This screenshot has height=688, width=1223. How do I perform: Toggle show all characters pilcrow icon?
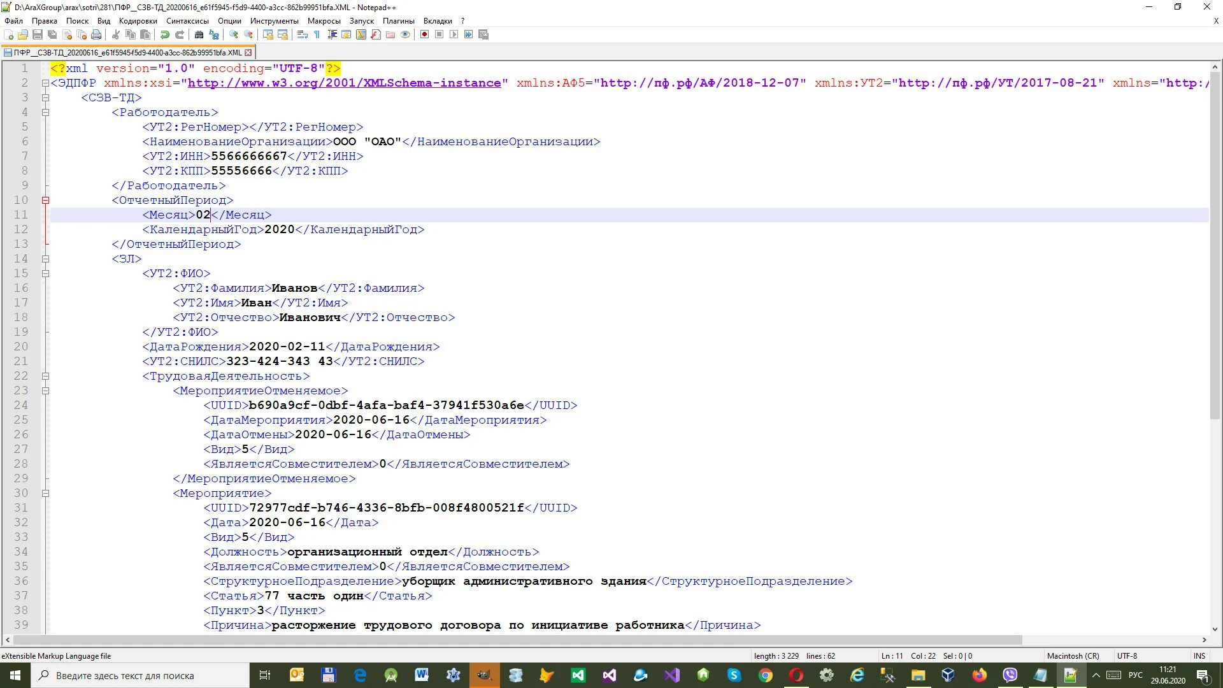pyautogui.click(x=317, y=34)
